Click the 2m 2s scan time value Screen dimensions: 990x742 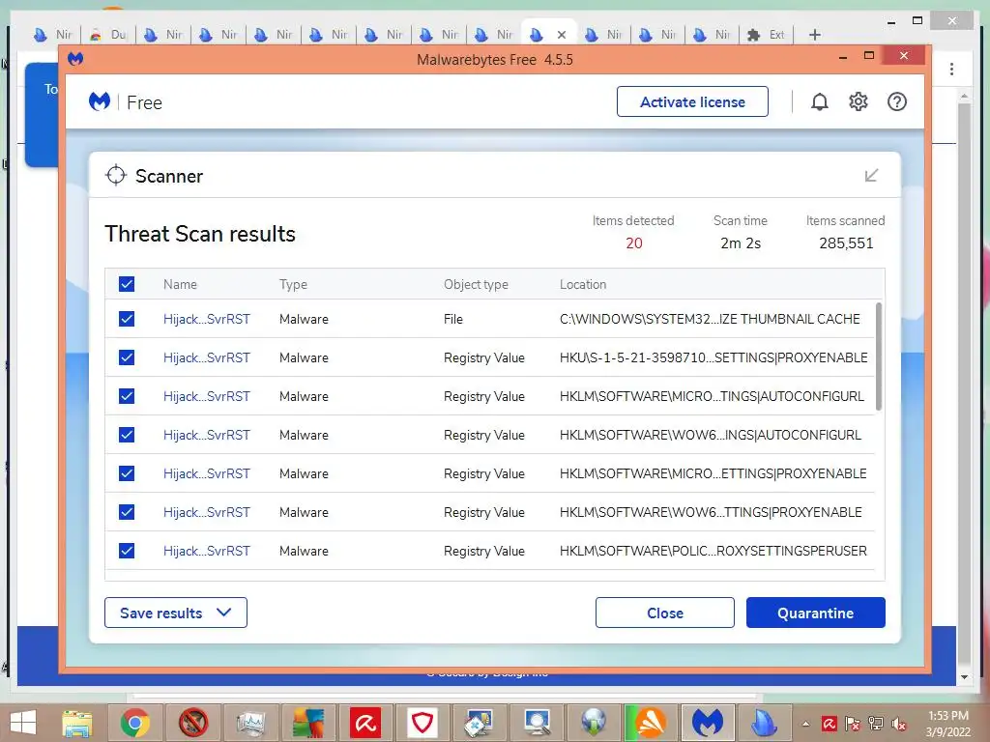pos(741,243)
